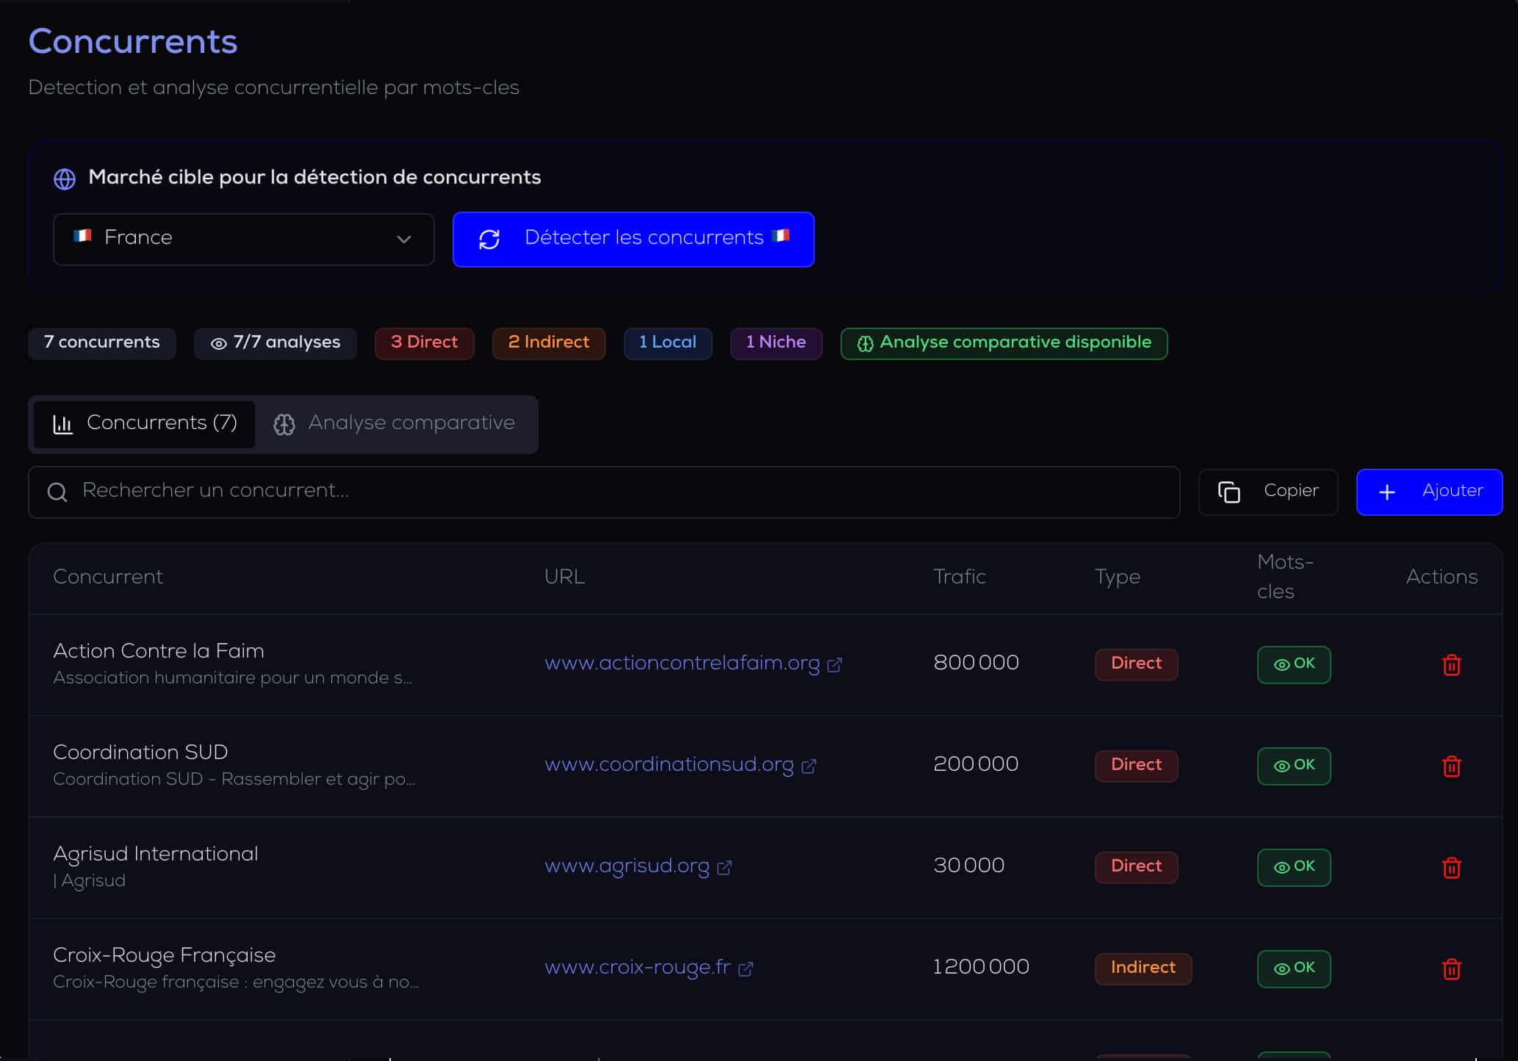Click the globe icon near Marché cible
The height and width of the screenshot is (1061, 1518).
(65, 179)
